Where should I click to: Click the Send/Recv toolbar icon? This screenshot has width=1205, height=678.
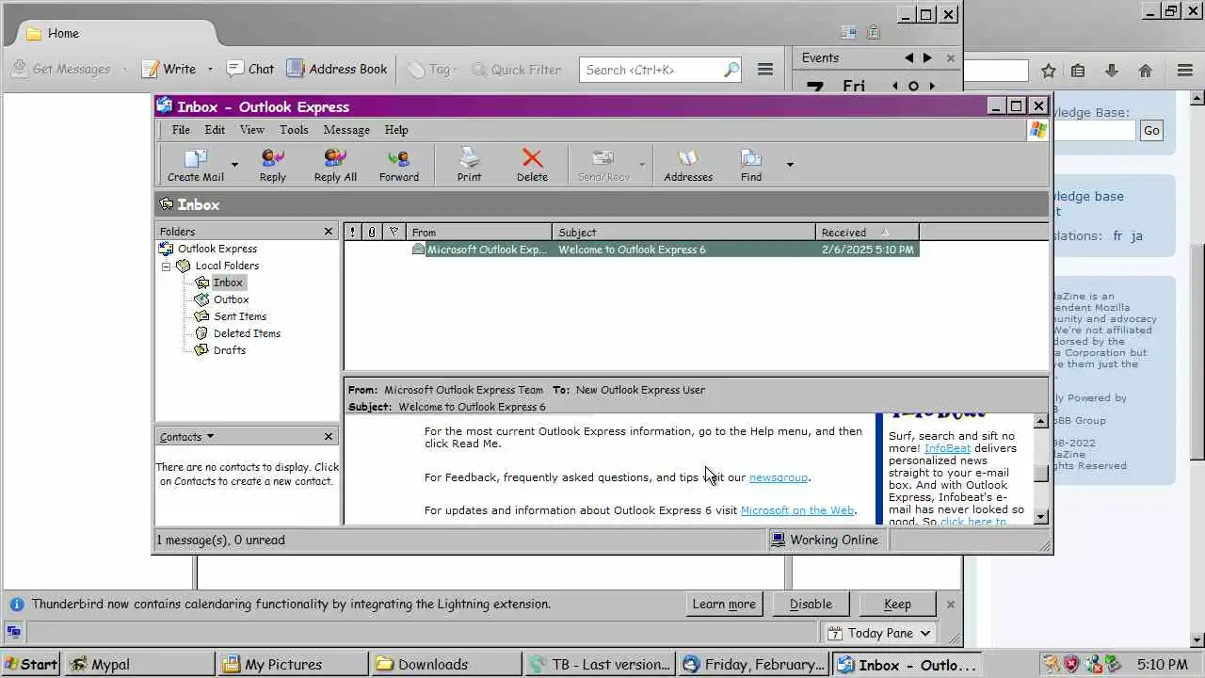[603, 165]
